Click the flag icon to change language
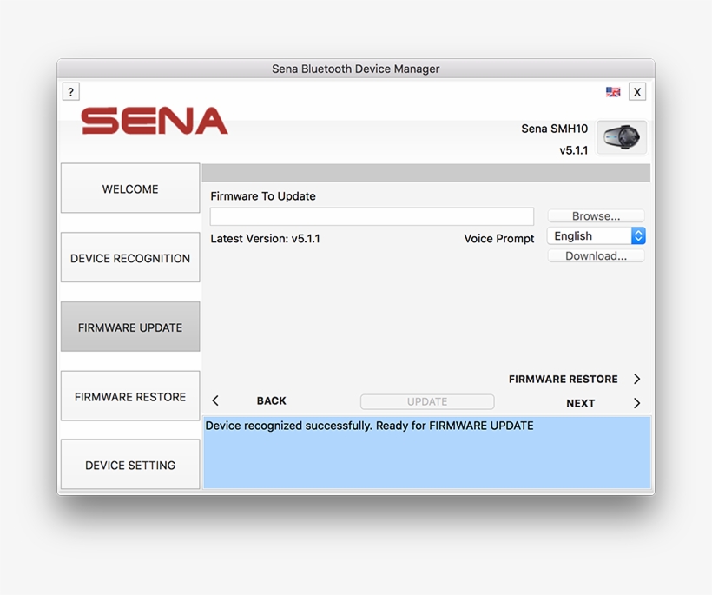Viewport: 712px width, 595px height. pyautogui.click(x=612, y=91)
